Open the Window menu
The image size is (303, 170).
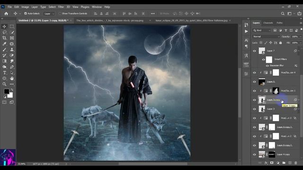97,7
